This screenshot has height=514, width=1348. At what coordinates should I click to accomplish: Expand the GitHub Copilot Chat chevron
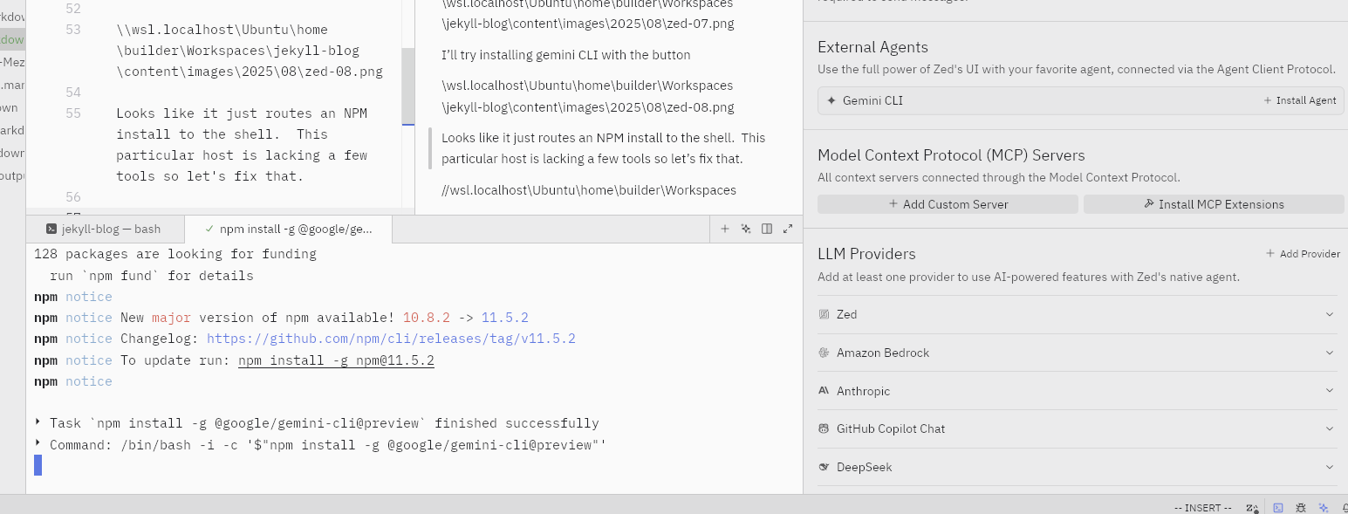1330,428
